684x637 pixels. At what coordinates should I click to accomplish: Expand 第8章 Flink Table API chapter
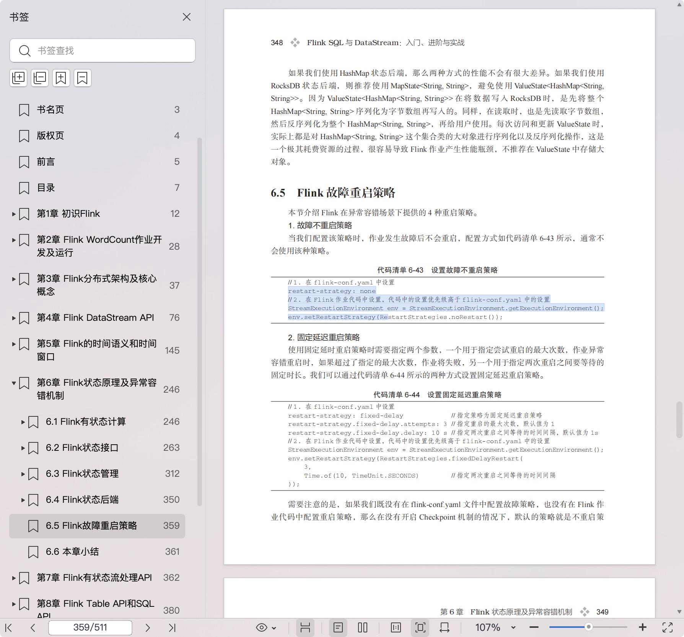14,604
